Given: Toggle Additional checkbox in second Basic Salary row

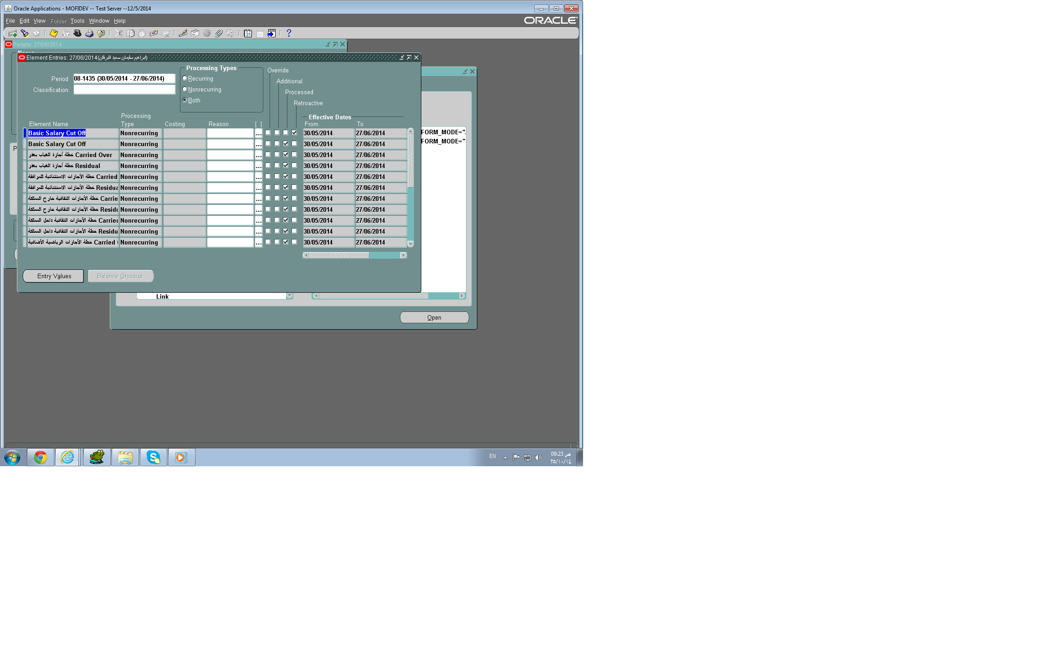Looking at the screenshot, I should [x=277, y=143].
